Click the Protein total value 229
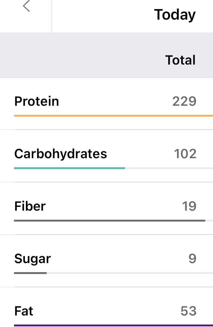 [184, 101]
